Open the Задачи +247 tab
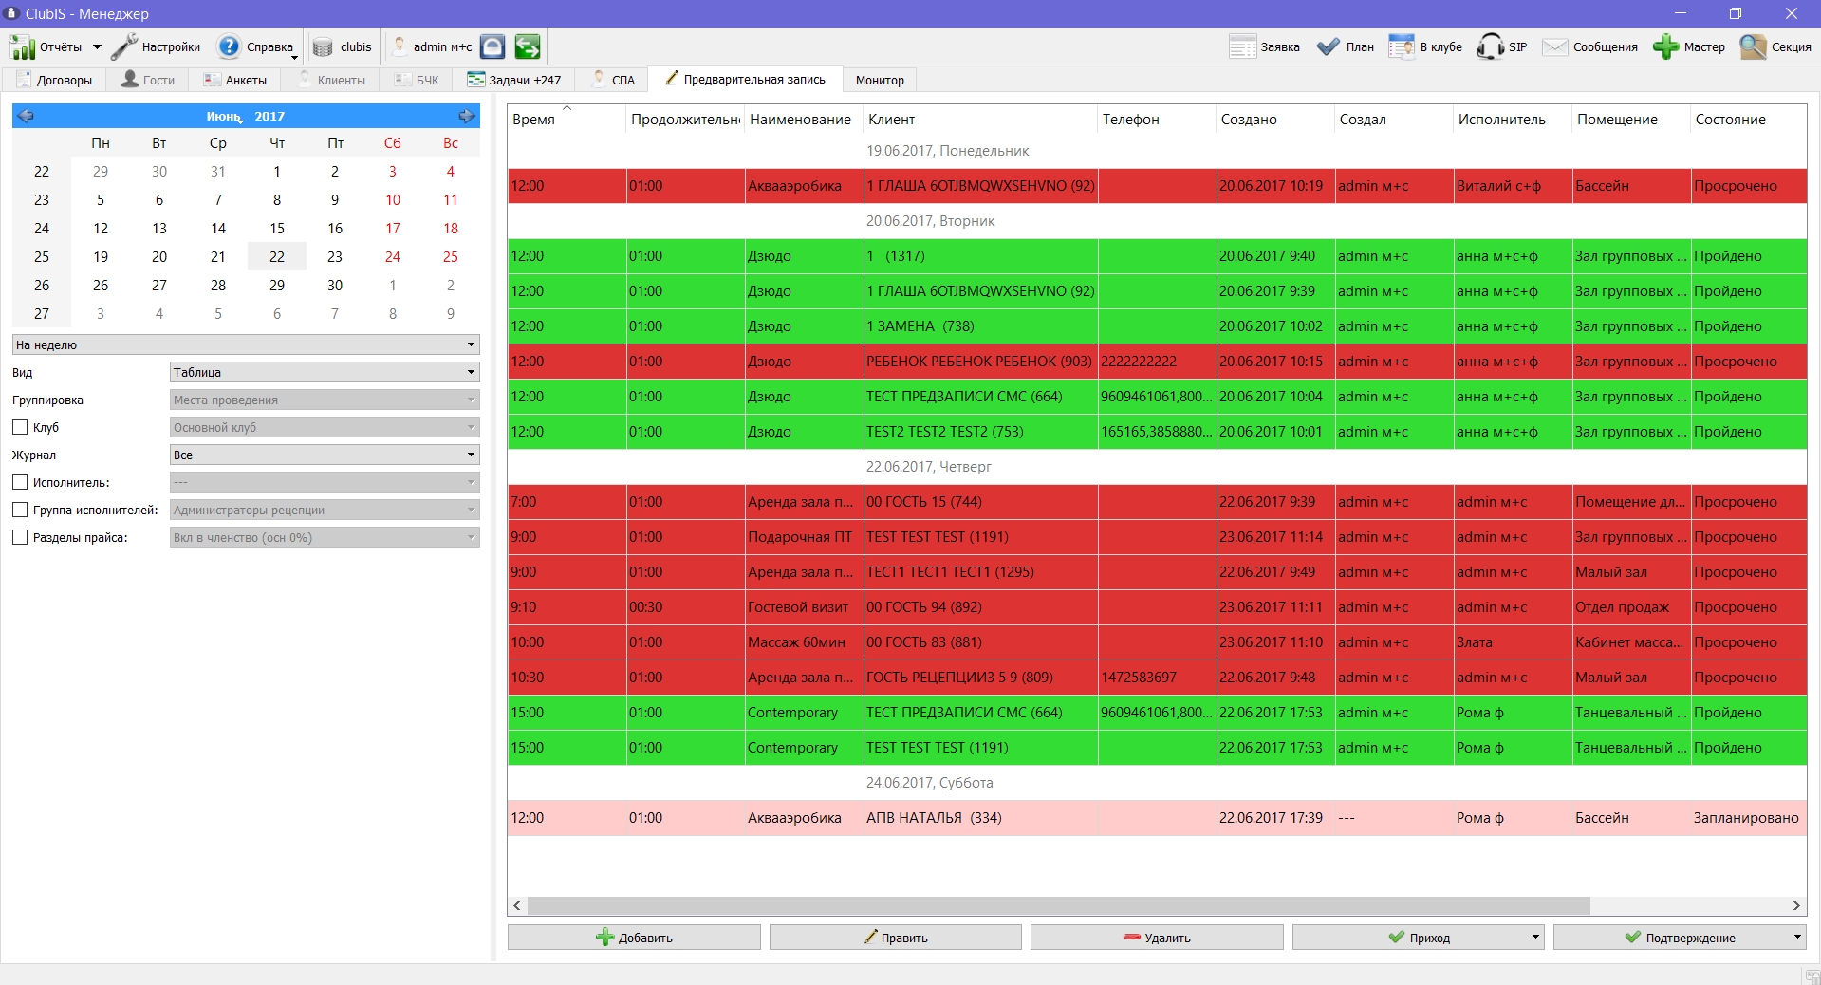Viewport: 1821px width, 985px height. [513, 80]
